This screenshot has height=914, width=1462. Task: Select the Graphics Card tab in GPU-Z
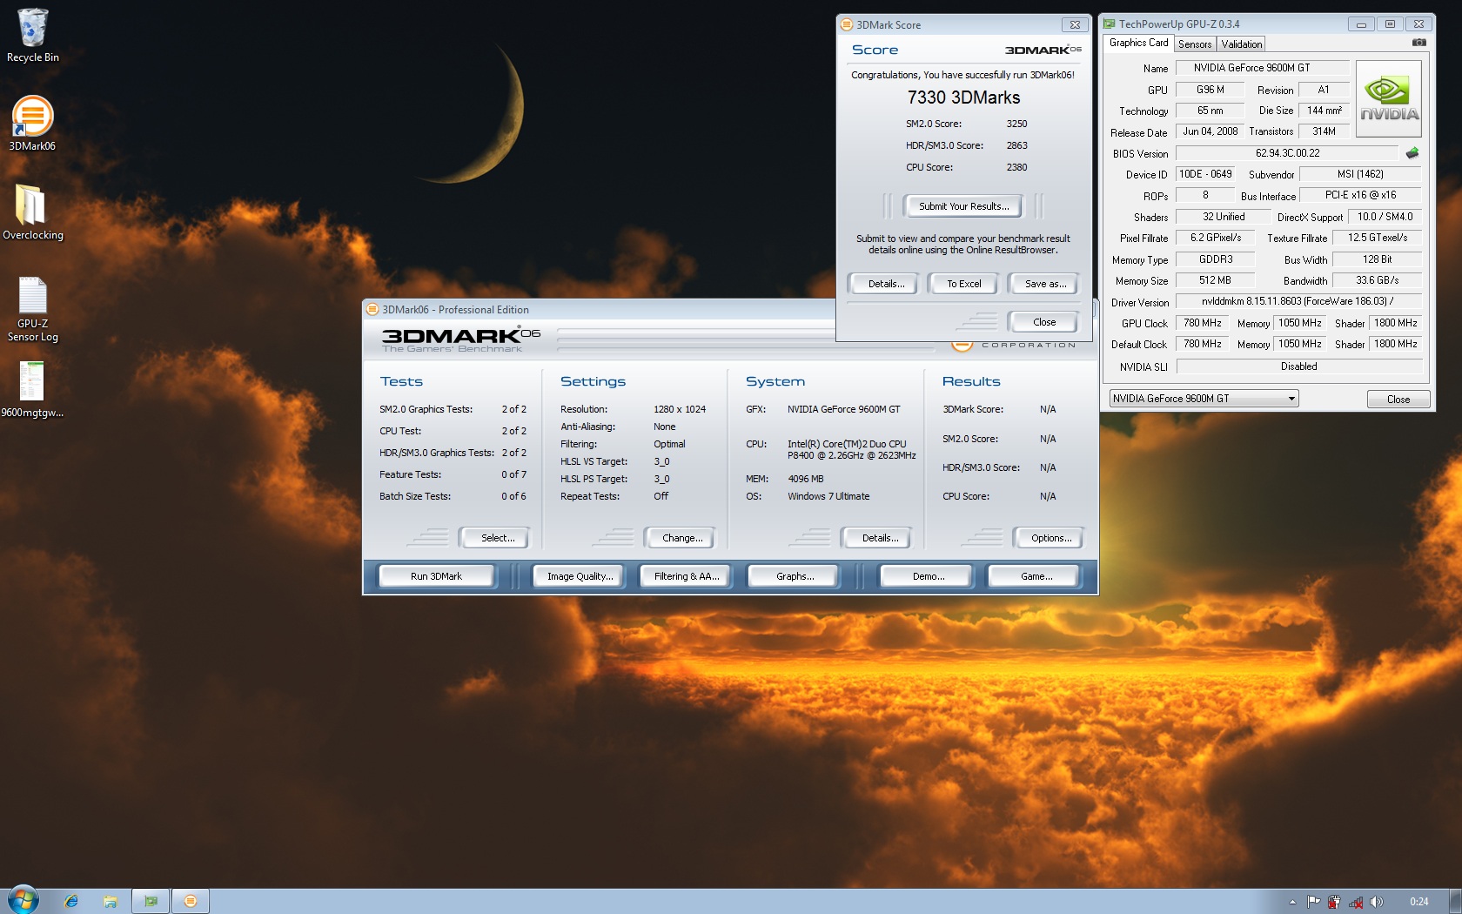(x=1138, y=43)
